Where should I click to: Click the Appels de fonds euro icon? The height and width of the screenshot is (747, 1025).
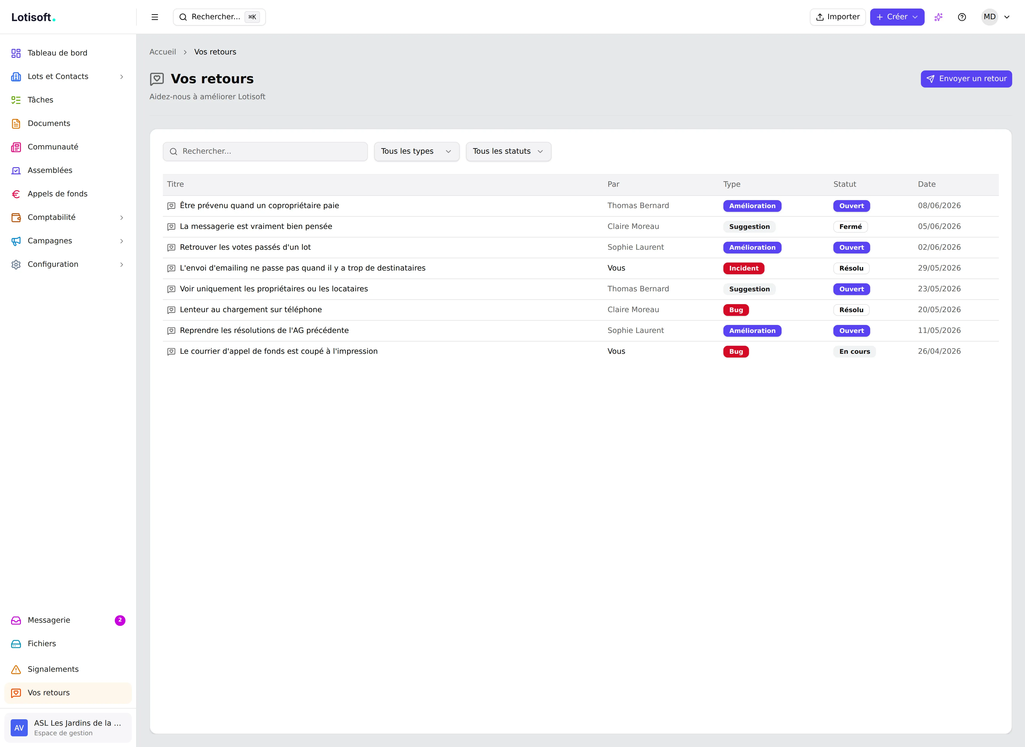coord(16,194)
